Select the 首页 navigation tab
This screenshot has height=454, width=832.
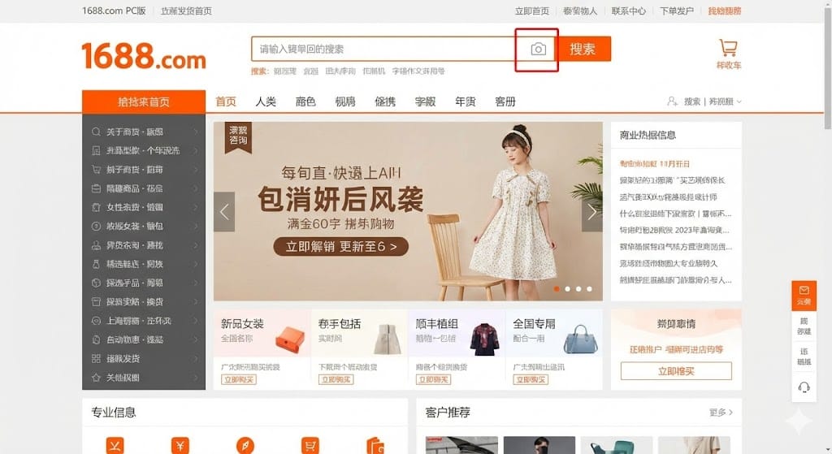(226, 102)
